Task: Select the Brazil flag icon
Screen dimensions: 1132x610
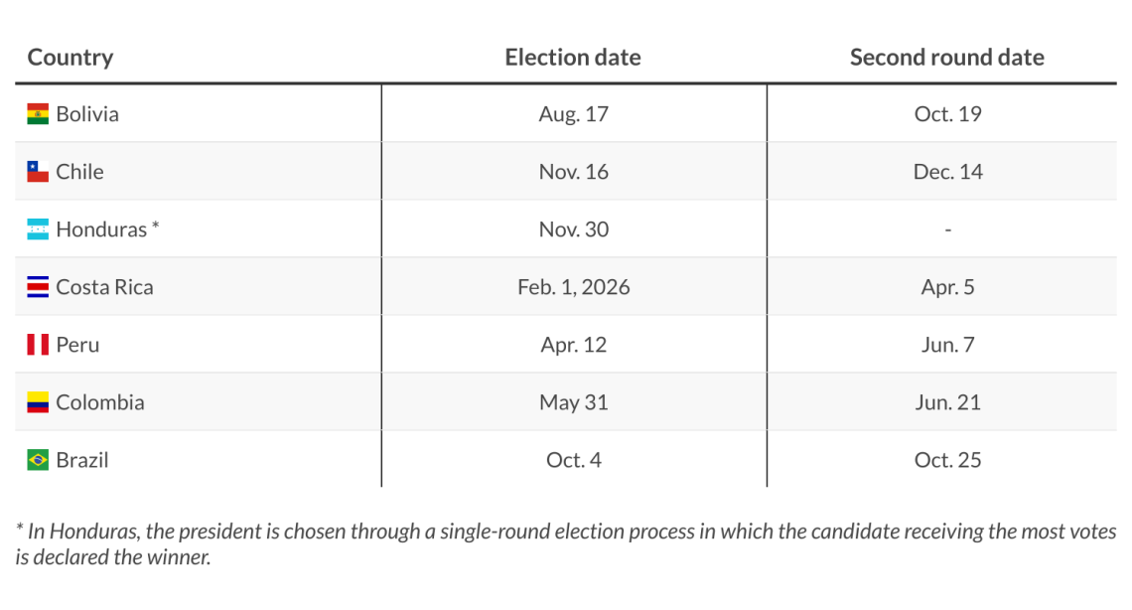Action: (x=38, y=461)
